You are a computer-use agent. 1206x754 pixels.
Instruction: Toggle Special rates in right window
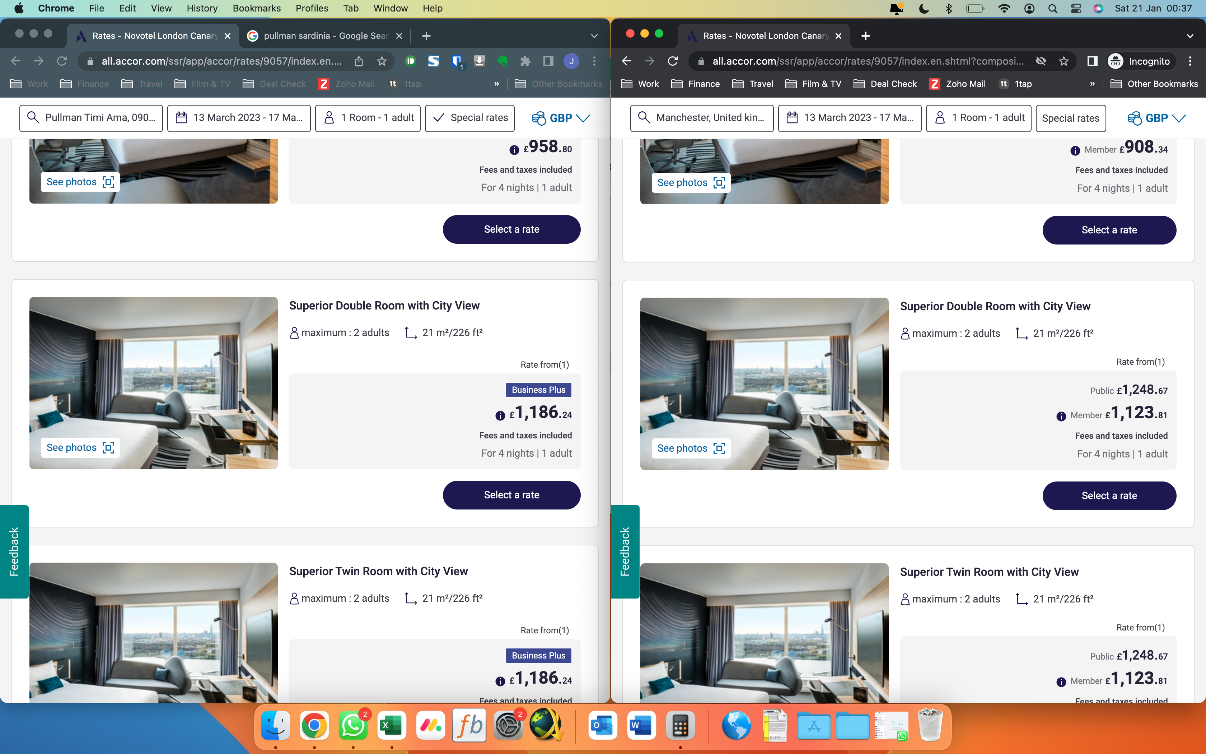point(1070,118)
